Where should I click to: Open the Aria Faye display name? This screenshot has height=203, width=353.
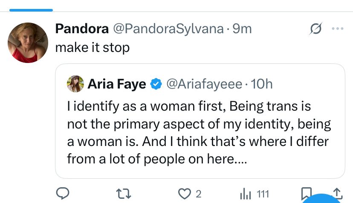coord(117,84)
